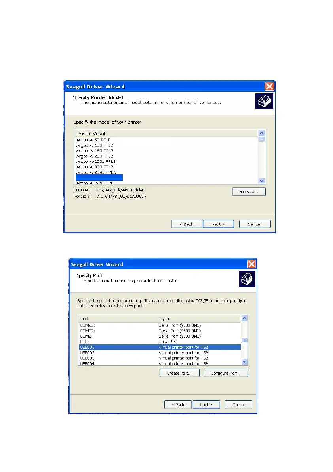Click the Port column header
The height and width of the screenshot is (472, 333).
tap(117, 319)
